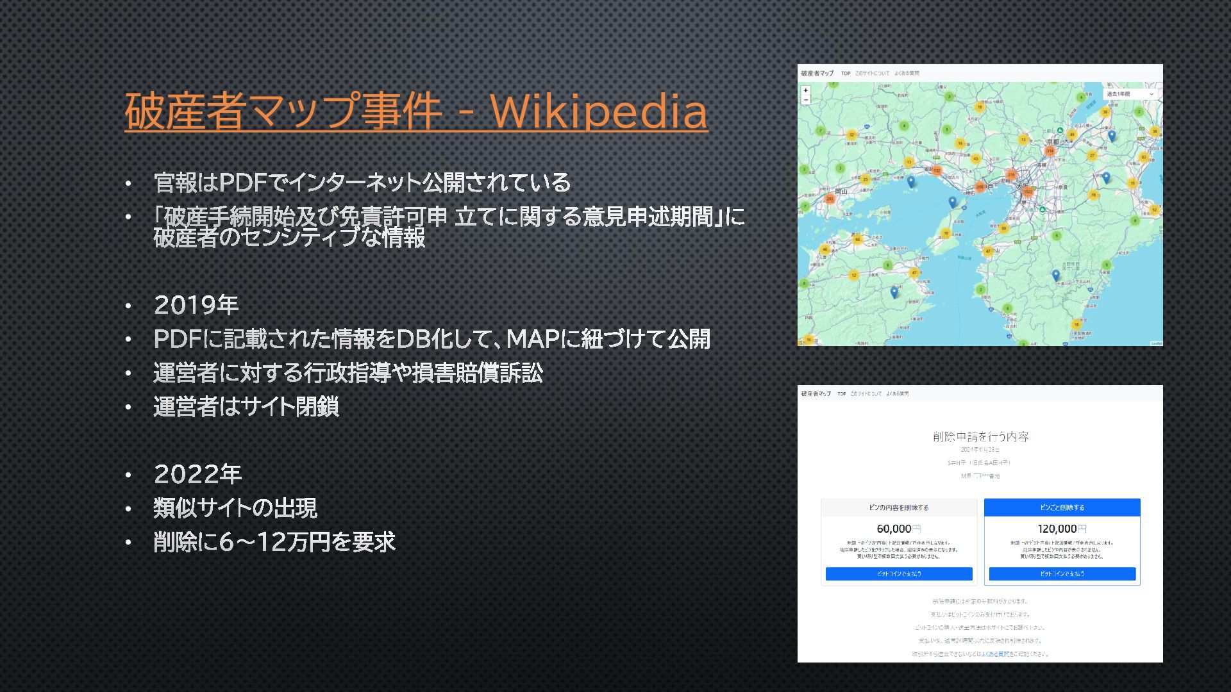This screenshot has width=1231, height=692.
Task: Click the 破産者のセンシティブな情報 line
Action: coord(289,238)
